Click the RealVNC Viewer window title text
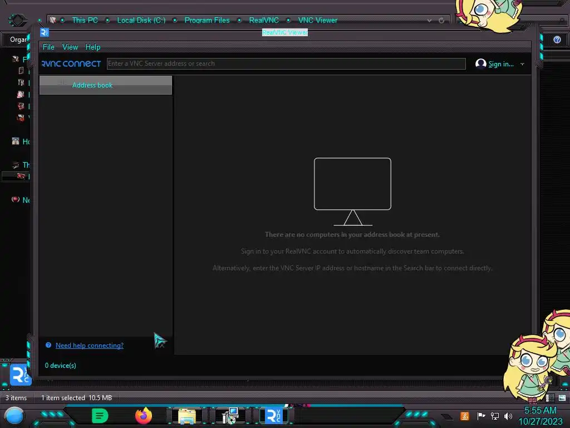 (285, 32)
